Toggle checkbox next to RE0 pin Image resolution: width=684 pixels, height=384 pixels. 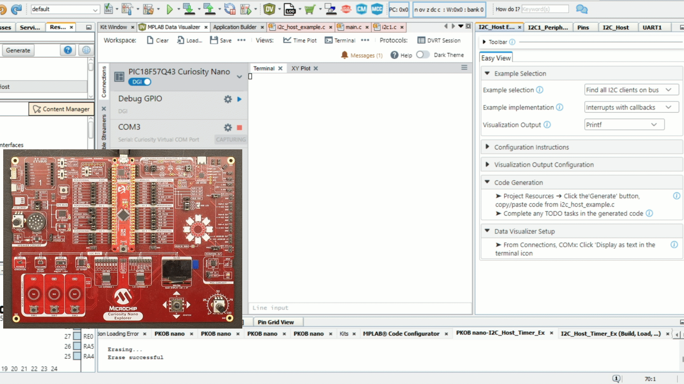coord(77,336)
